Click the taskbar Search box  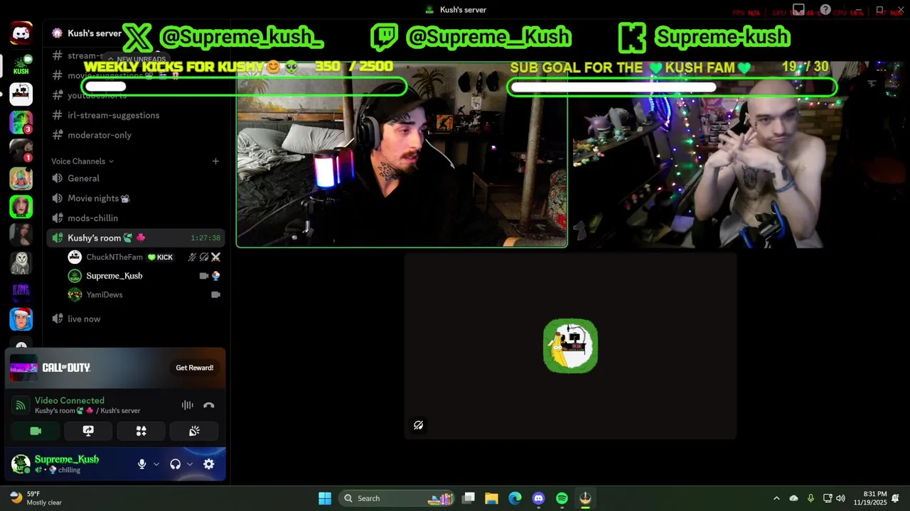[x=397, y=498]
